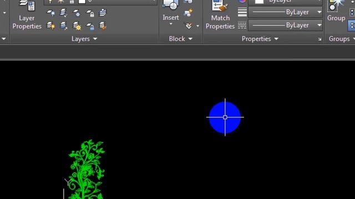Click the layer Off tool icon
Viewport: 355px width, 199px height.
[50, 13]
